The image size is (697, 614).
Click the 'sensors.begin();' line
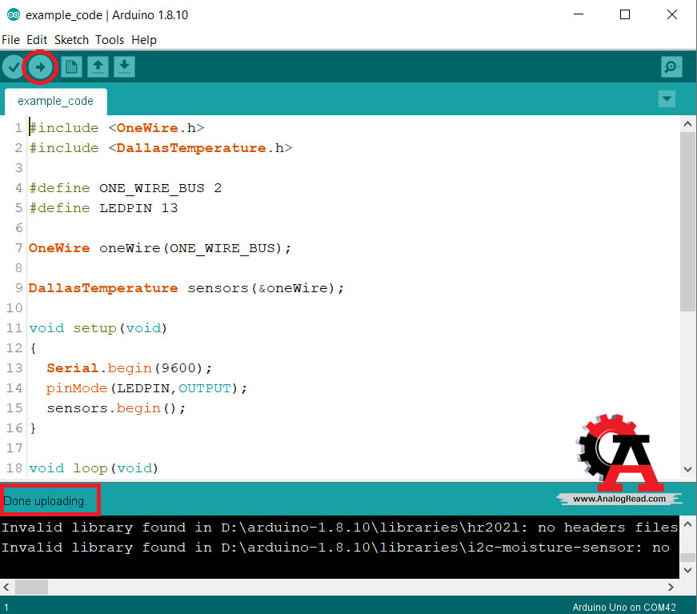pyautogui.click(x=116, y=408)
